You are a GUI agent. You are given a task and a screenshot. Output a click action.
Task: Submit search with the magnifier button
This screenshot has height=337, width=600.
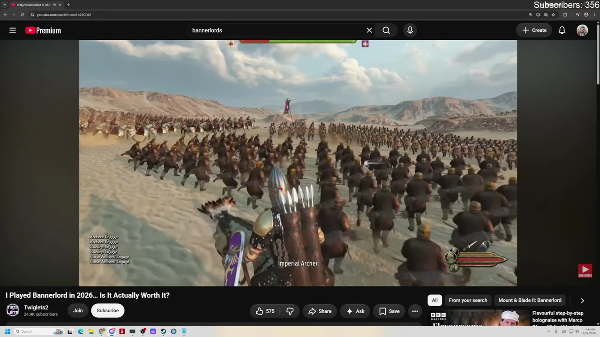(386, 30)
